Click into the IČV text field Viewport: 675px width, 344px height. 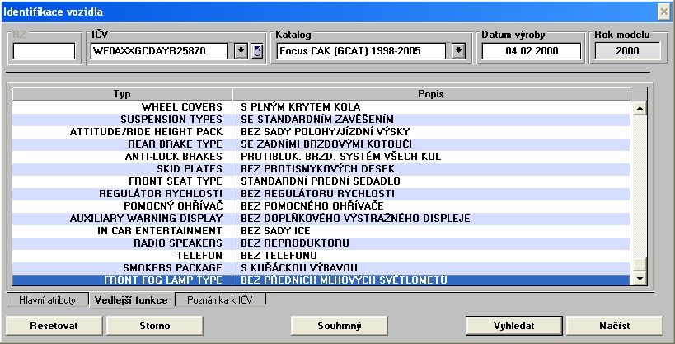160,51
